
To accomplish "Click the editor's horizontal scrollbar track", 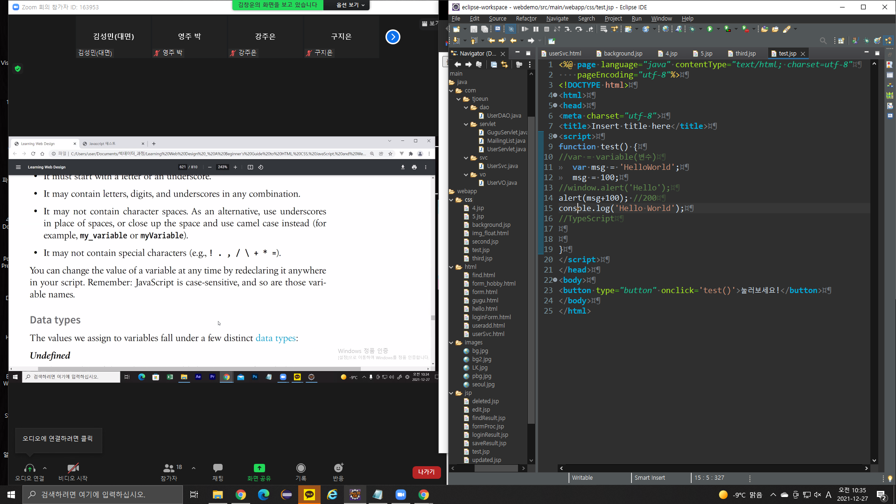I will [714, 468].
